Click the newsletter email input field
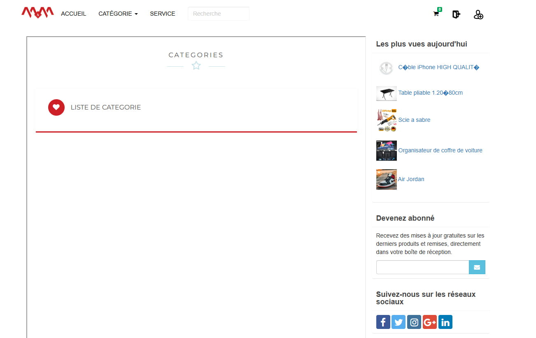This screenshot has height=338, width=536. click(x=422, y=267)
